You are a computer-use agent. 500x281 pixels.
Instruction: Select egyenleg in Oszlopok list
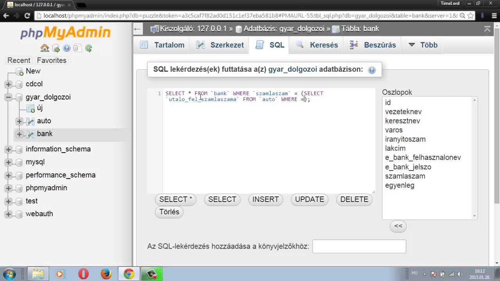pos(400,185)
